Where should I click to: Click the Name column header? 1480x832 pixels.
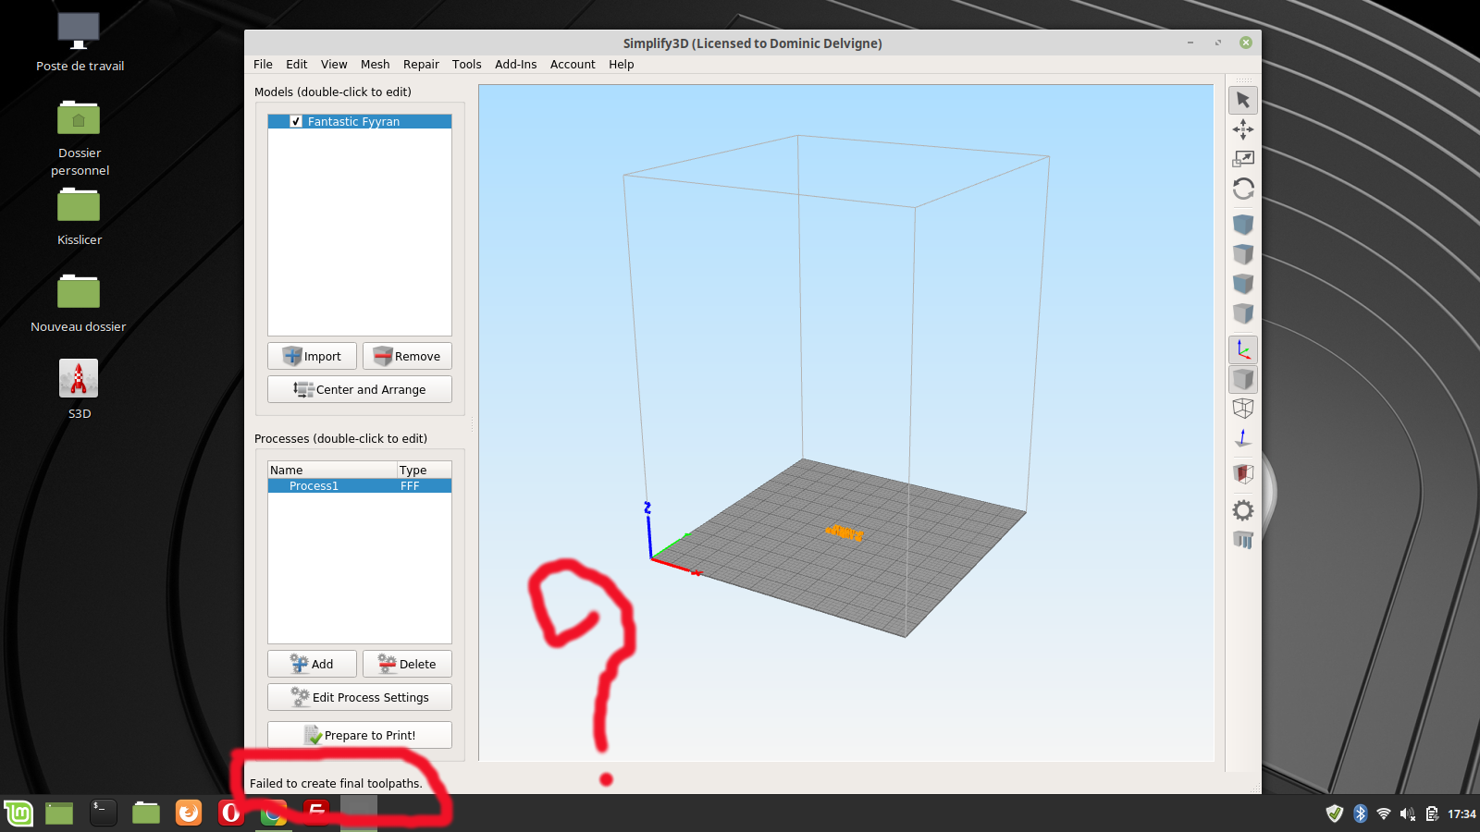332,470
